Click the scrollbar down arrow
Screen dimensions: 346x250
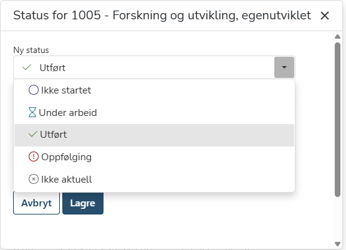click(x=337, y=244)
